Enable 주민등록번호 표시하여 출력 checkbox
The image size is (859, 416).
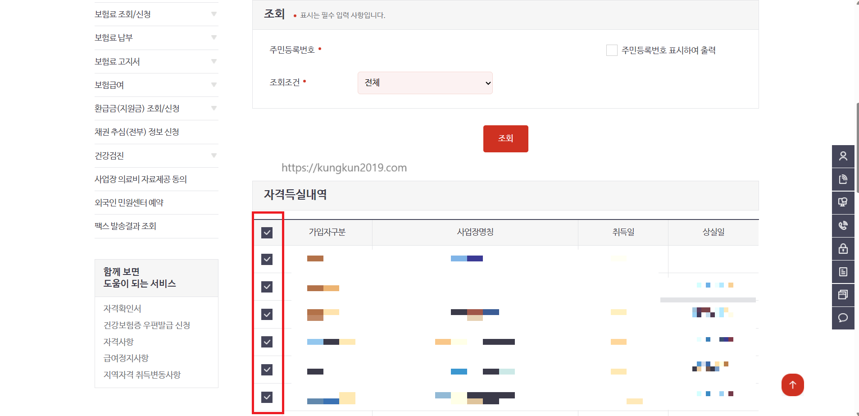coord(611,50)
